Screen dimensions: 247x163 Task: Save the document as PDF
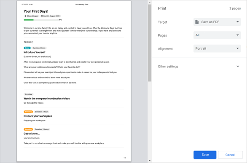(x=205, y=155)
